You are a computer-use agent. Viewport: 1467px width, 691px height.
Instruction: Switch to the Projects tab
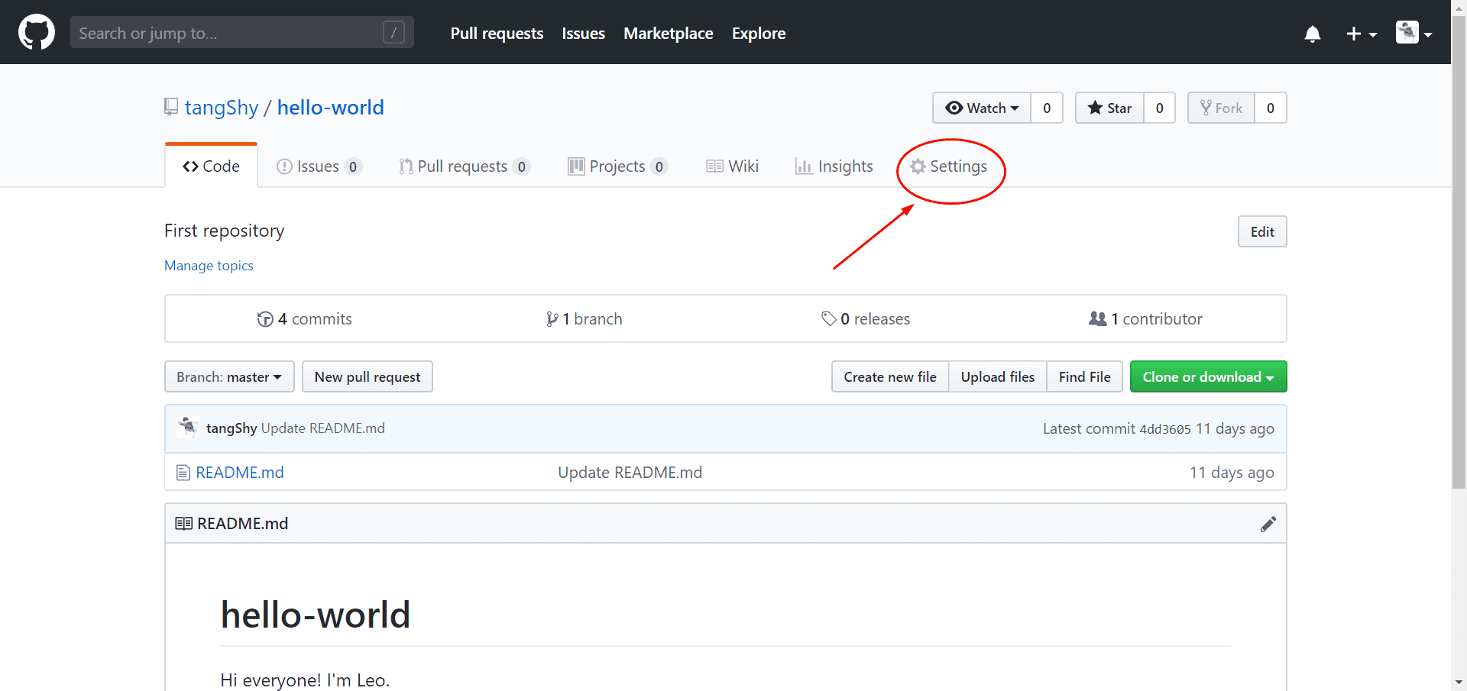click(617, 166)
